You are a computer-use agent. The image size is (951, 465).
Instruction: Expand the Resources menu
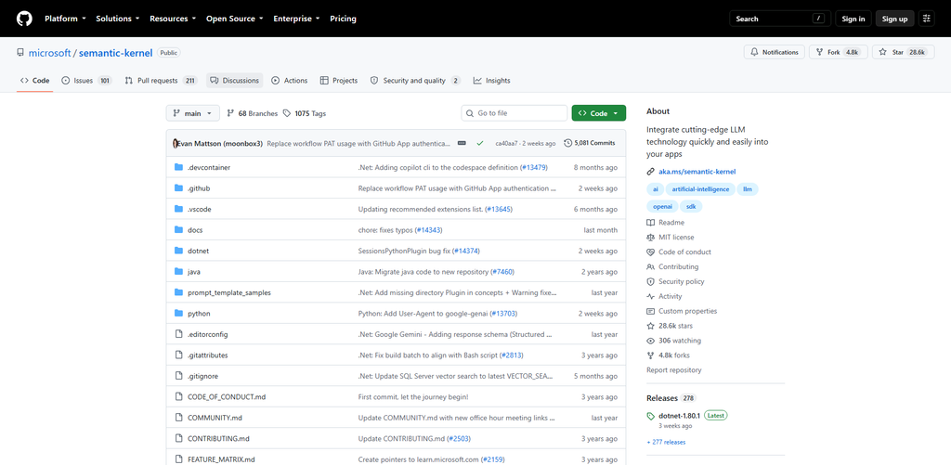tap(173, 19)
